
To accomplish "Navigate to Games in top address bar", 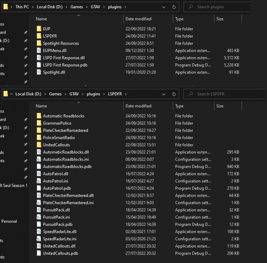I will [77, 7].
